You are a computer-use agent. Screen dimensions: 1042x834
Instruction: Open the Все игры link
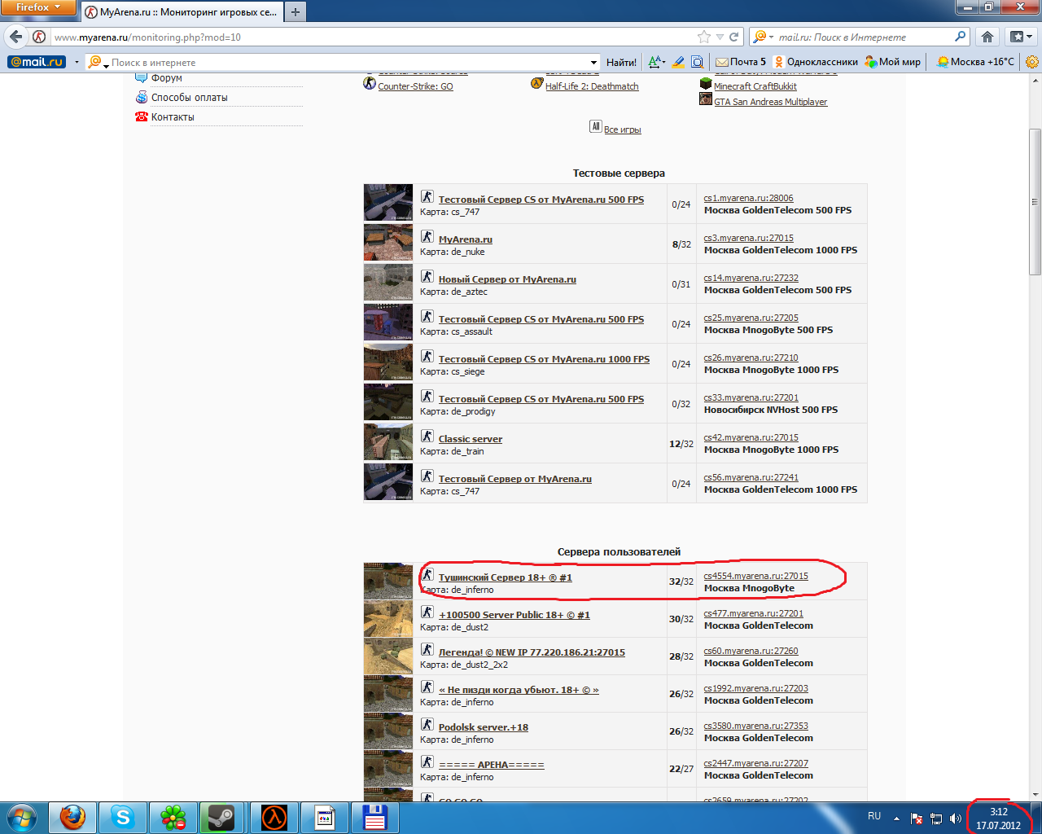pos(623,129)
